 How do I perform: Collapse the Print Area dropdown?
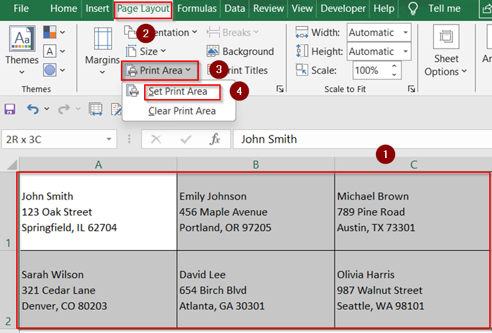[x=160, y=70]
